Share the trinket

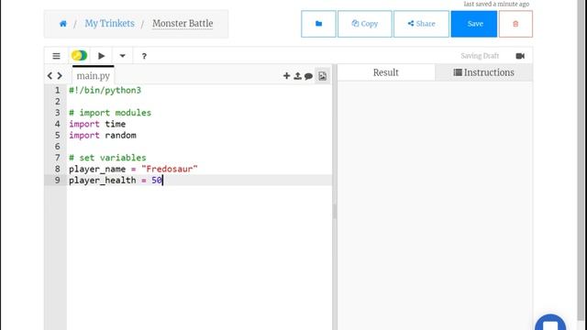click(421, 24)
